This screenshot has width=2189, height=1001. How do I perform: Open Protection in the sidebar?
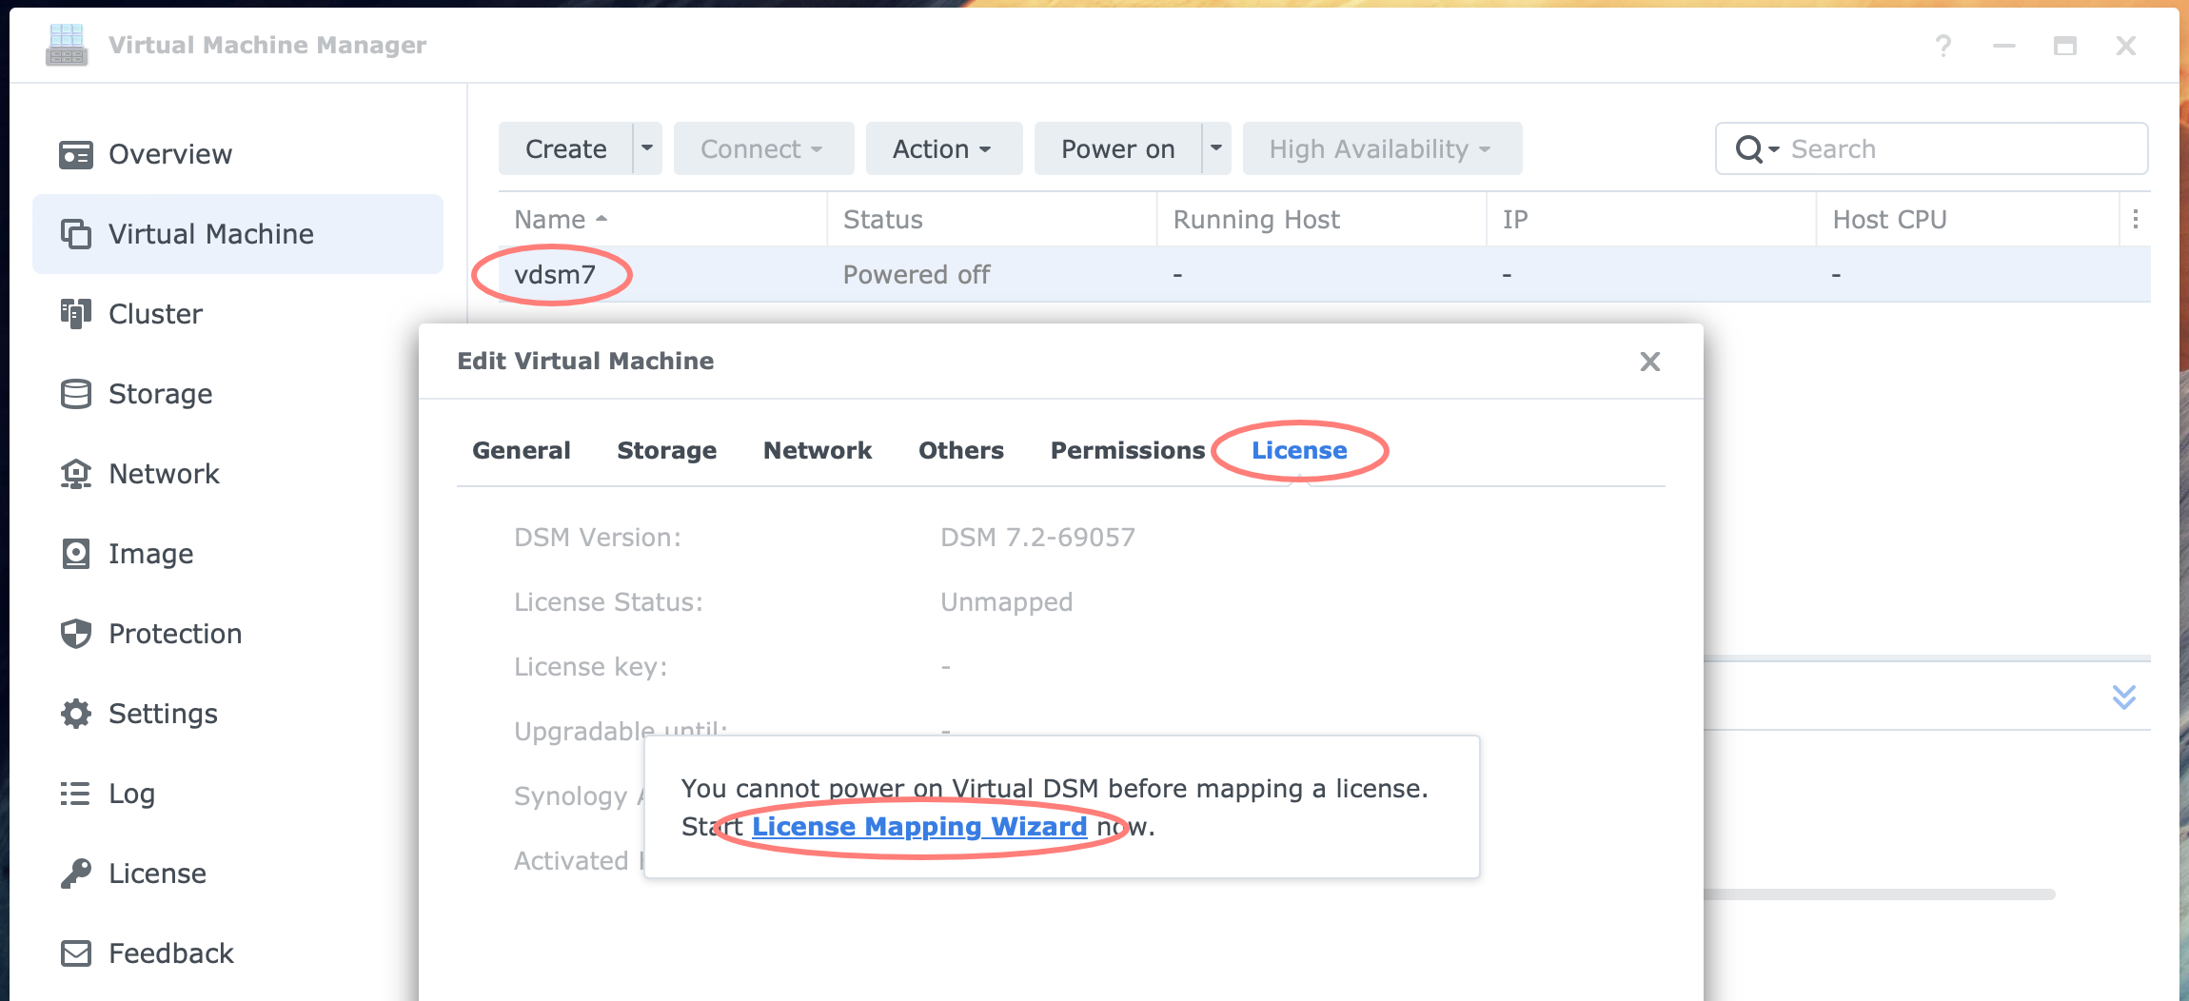[238, 634]
